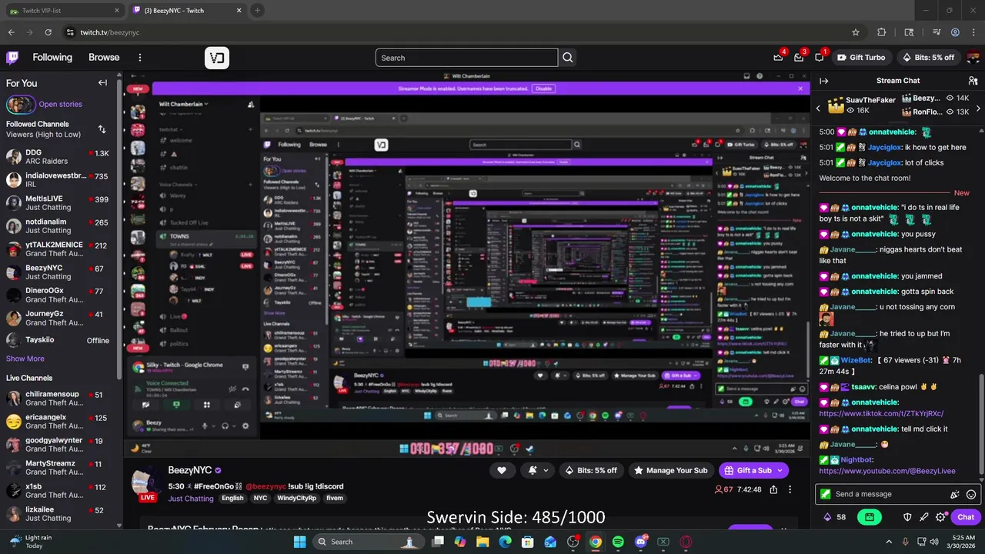
Task: Open stream options three-dot menu
Action: tap(790, 489)
